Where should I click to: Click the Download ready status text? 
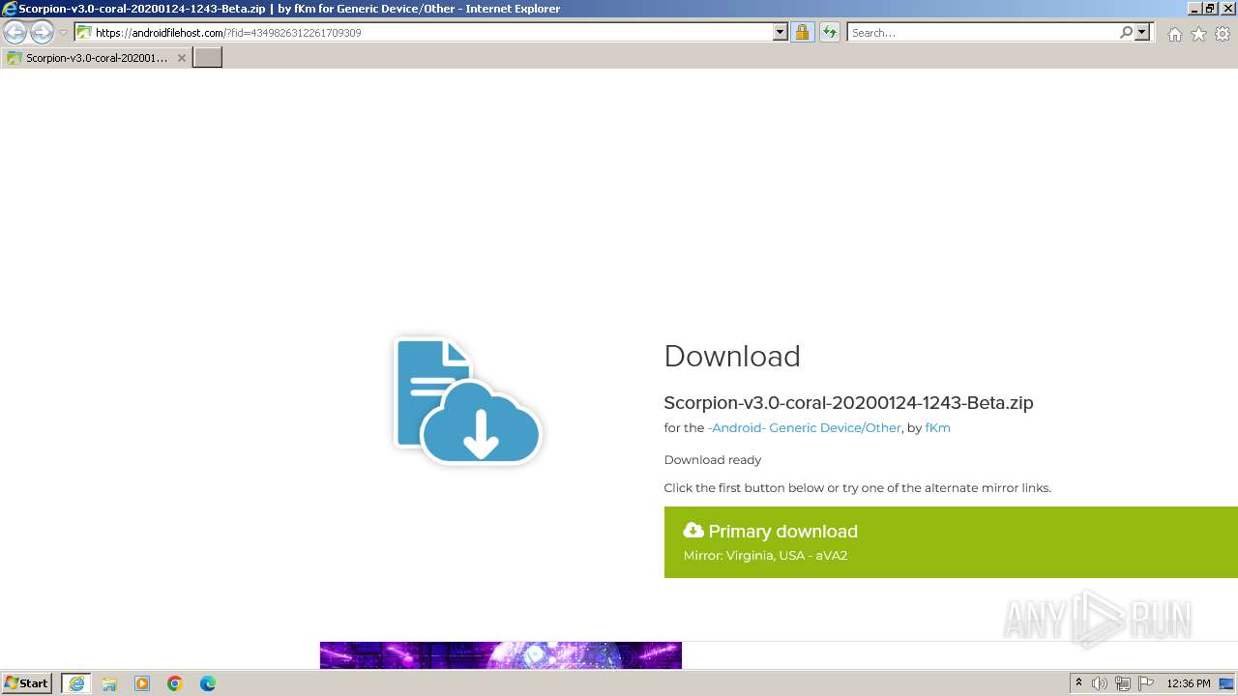pyautogui.click(x=713, y=460)
